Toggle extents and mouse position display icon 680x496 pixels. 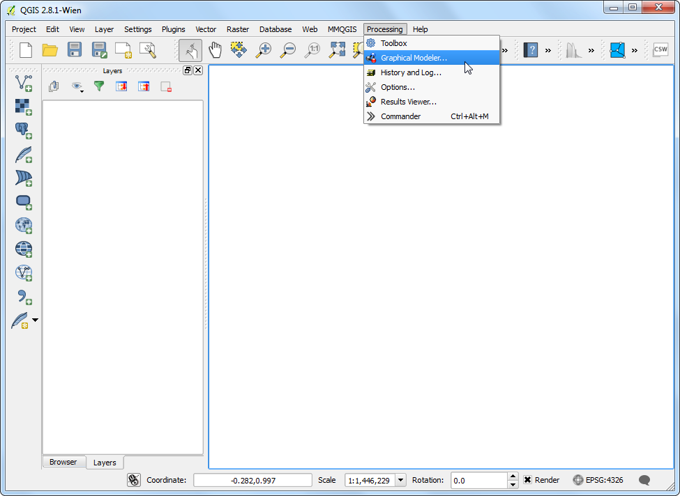pos(134,479)
